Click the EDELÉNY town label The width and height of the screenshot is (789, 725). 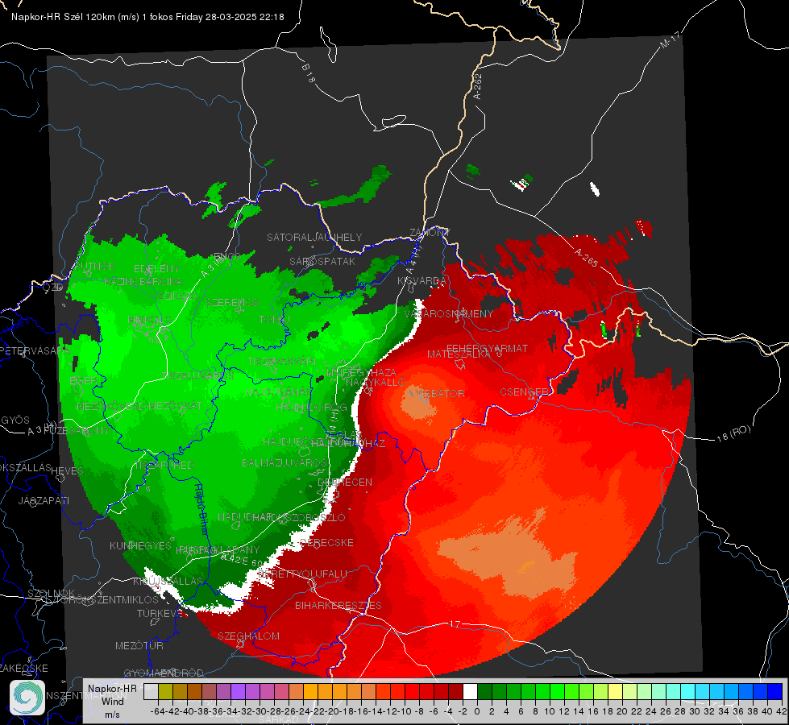(x=156, y=269)
